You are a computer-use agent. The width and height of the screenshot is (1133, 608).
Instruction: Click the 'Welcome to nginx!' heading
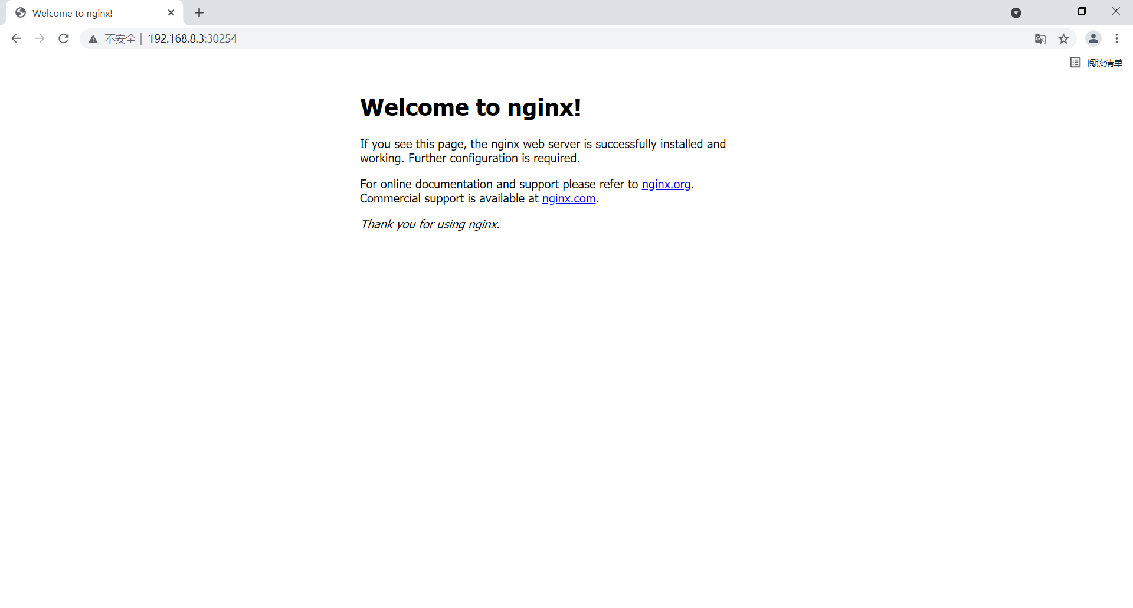click(471, 107)
